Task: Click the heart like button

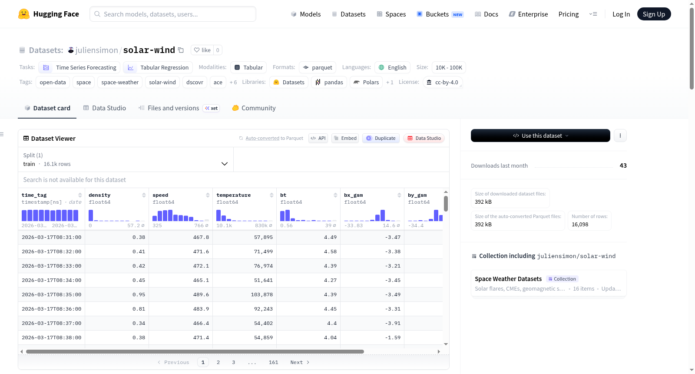Action: tap(202, 50)
